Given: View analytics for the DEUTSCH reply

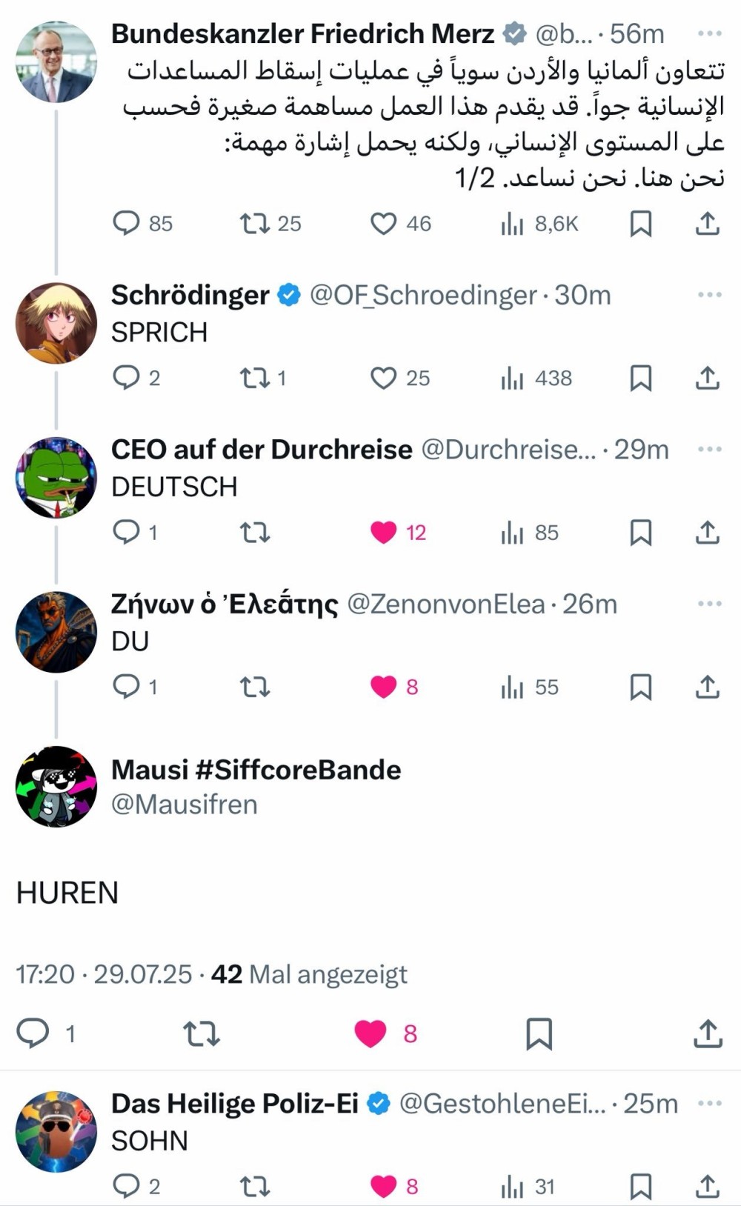Looking at the screenshot, I should [x=529, y=533].
